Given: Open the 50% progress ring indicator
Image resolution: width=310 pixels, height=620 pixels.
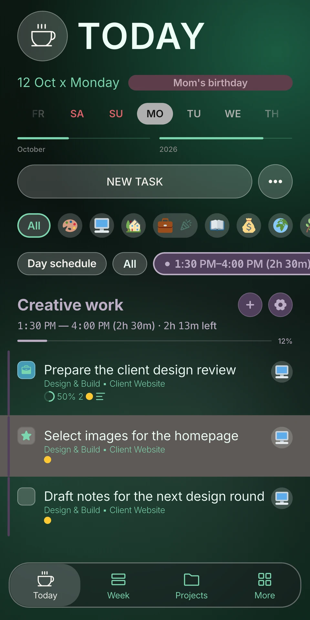Looking at the screenshot, I should [49, 396].
